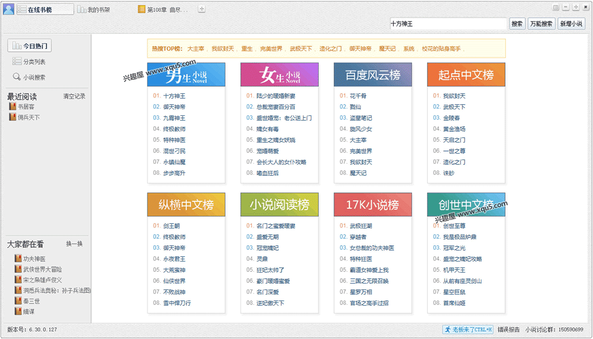Switch to the 我的书架 tab
This screenshot has height=339, width=593.
coord(94,9)
